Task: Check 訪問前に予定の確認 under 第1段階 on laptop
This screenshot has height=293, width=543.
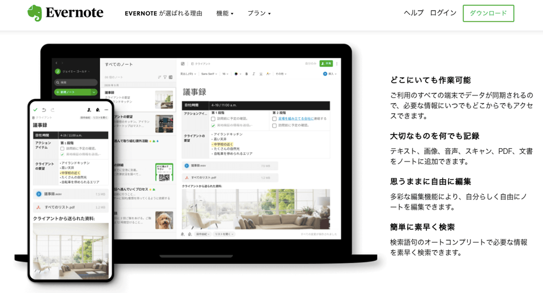Action: coord(213,119)
